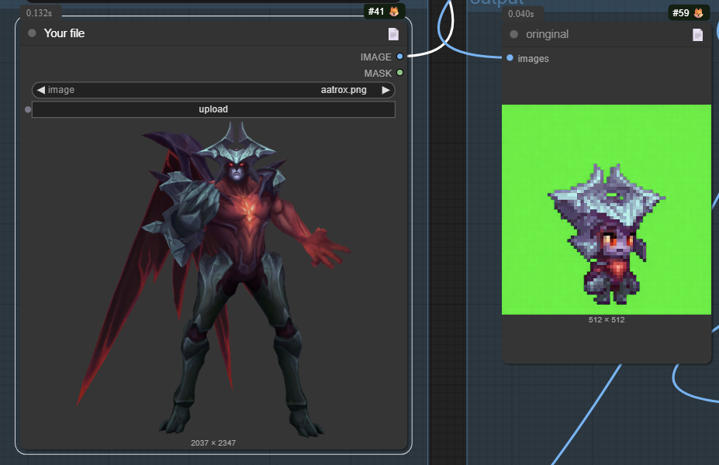Open the note icon on "Your file" node
Image resolution: width=719 pixels, height=465 pixels.
click(x=393, y=34)
